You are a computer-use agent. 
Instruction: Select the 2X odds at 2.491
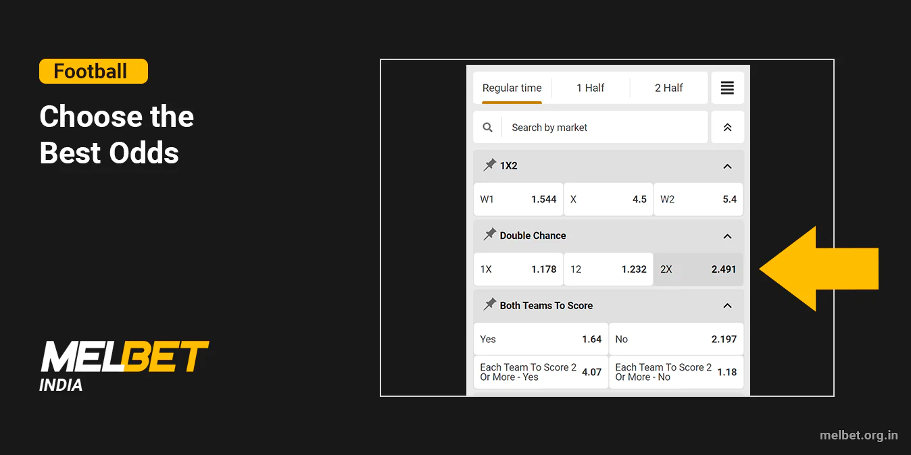tap(698, 269)
